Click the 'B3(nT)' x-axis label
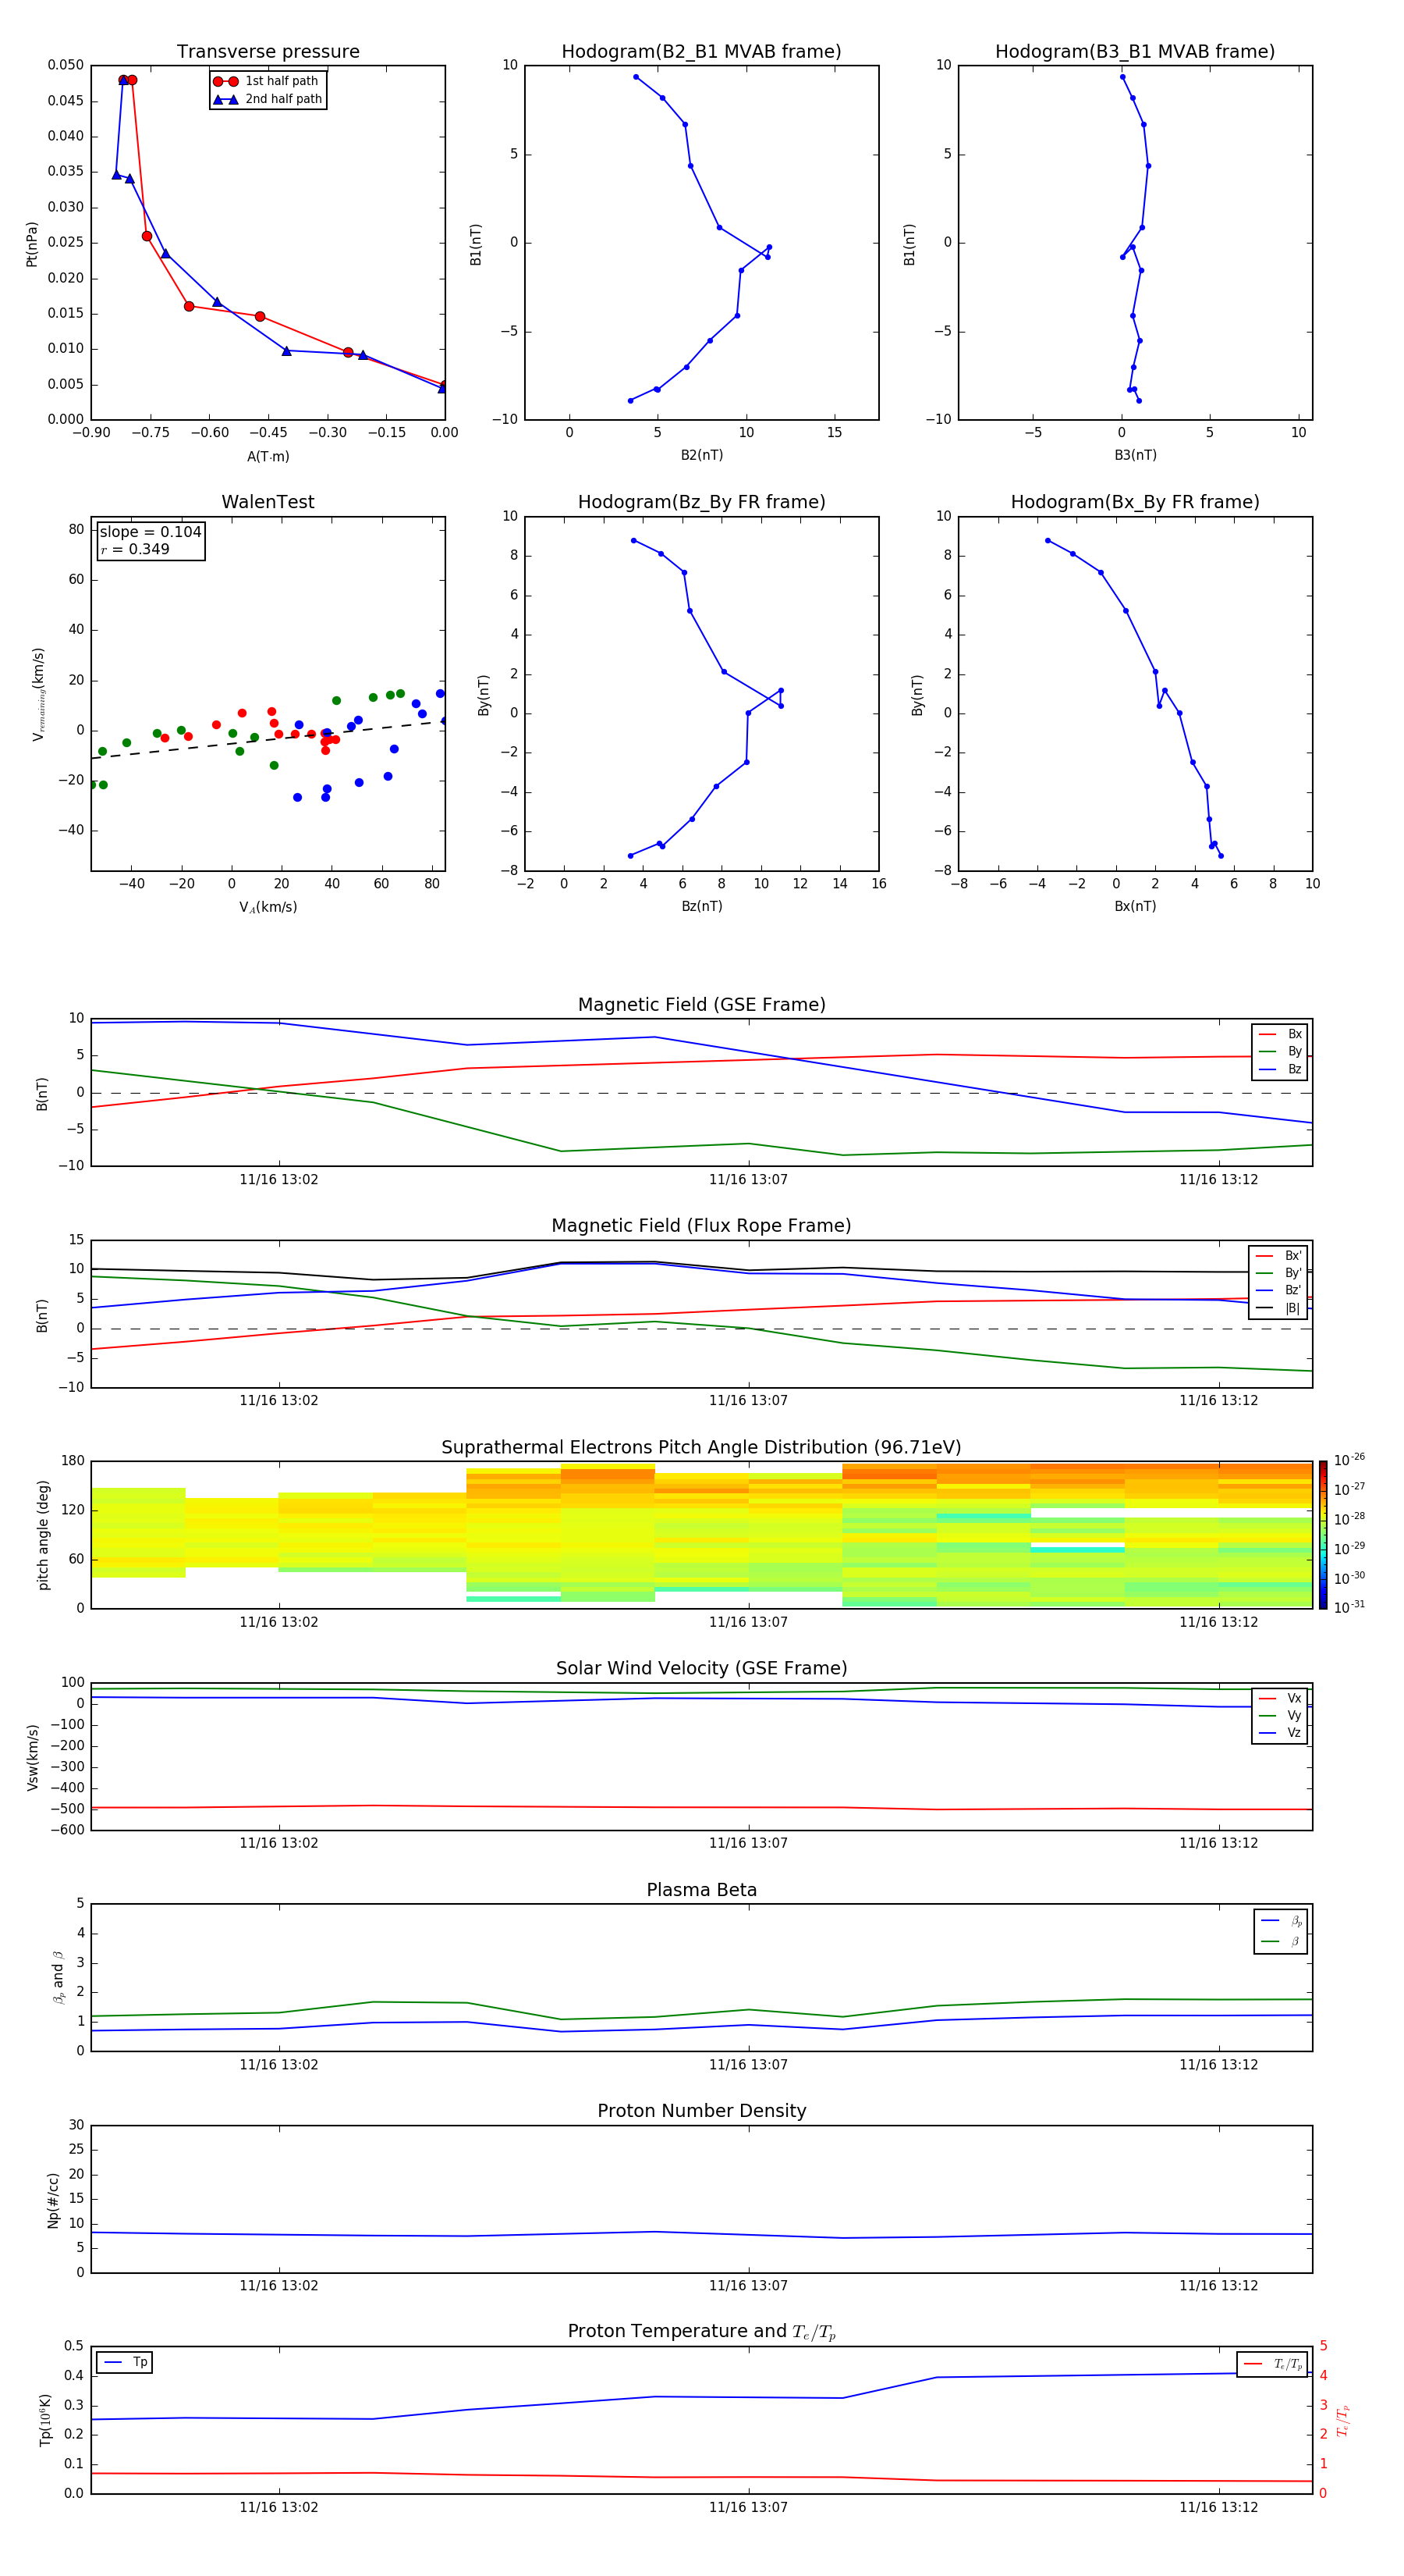 1135,455
